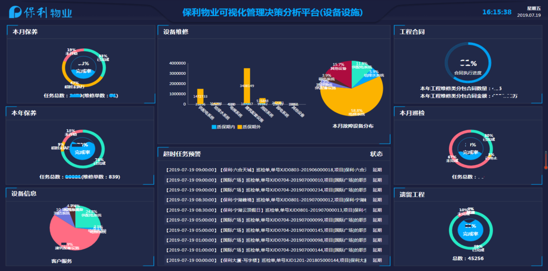Click the clock showing 16:15:38
Image resolution: width=548 pixels, height=271 pixels.
point(497,12)
